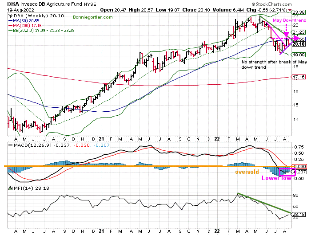The image size is (311, 235).
Task: Click the 15 level on the price axis
Action: 296,105
